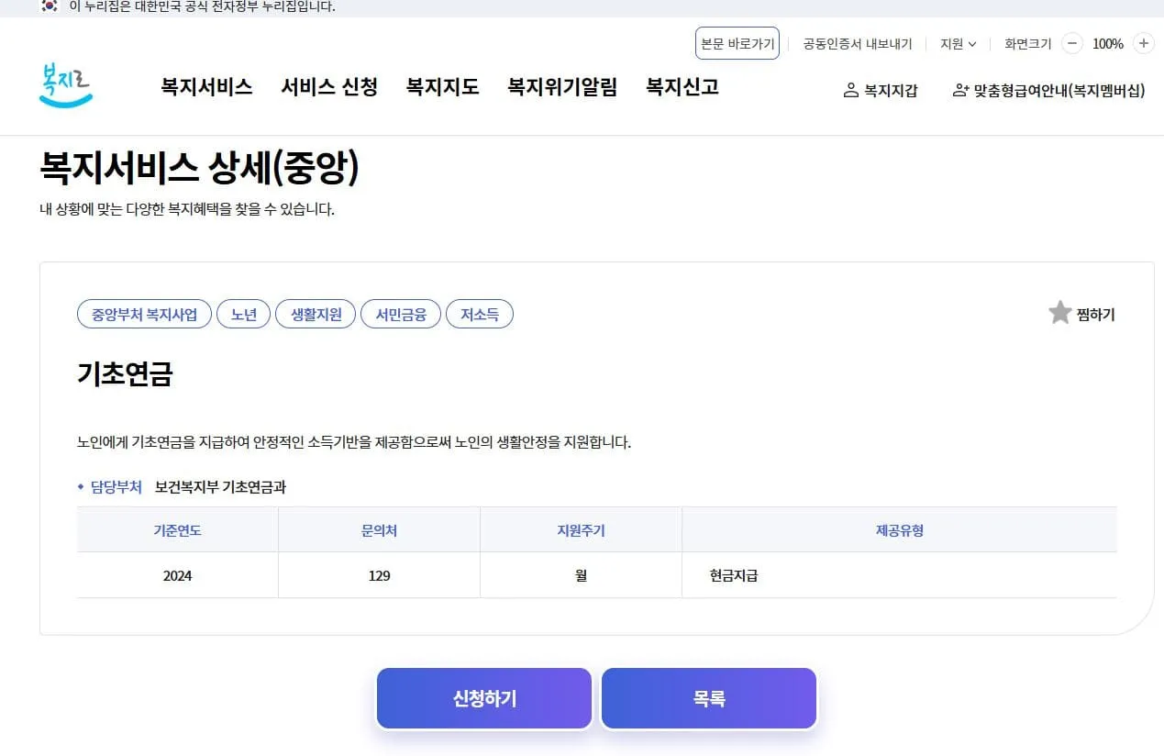Select the 저소득 tag chip
Viewport: 1164px width, 756px height.
tap(480, 313)
